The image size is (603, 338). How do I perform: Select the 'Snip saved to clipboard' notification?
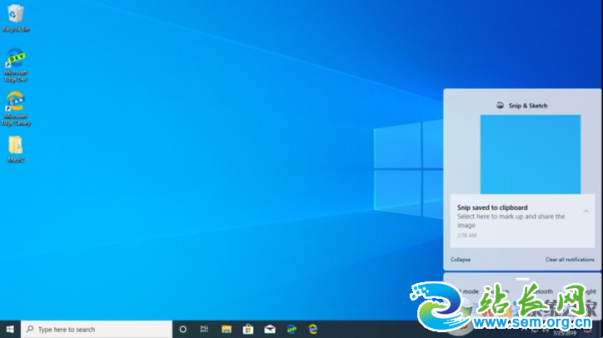point(522,221)
